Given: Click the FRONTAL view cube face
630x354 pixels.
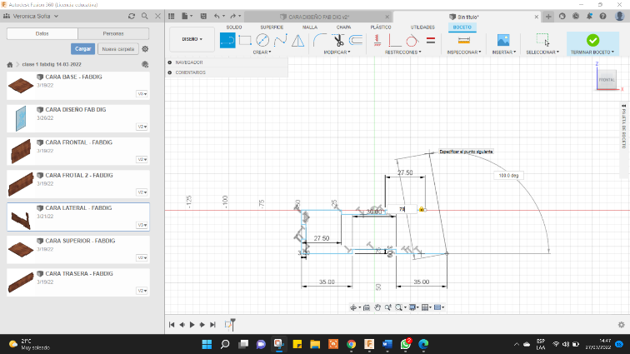Looking at the screenshot, I should tap(607, 80).
